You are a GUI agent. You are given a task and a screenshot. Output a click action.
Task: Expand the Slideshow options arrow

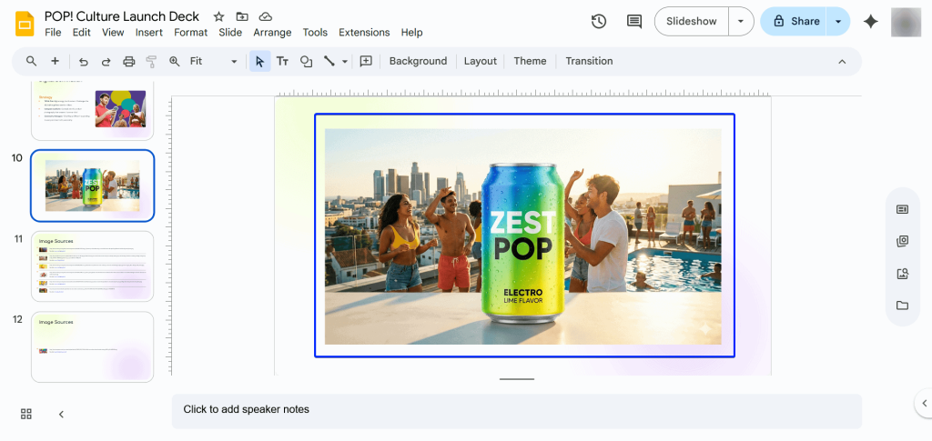click(741, 22)
